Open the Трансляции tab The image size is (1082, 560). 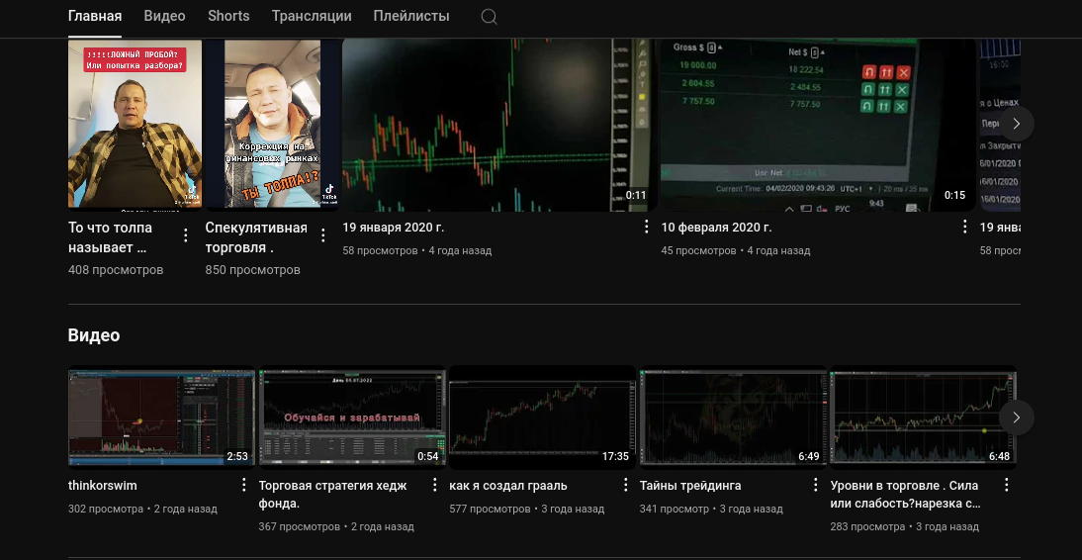312,16
